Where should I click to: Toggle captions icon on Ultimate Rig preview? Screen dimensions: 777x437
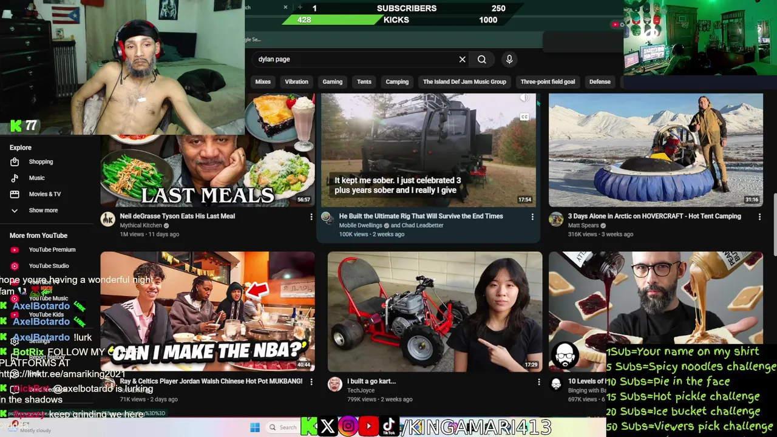click(524, 117)
